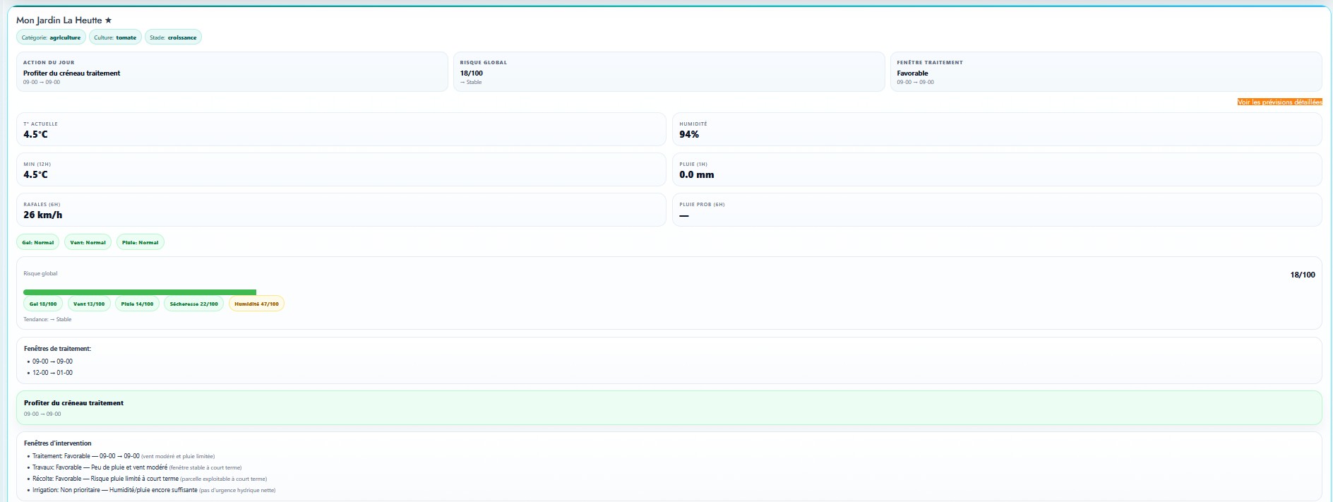Click the "Humidité" 94% tile
The height and width of the screenshot is (502, 1333).
996,129
